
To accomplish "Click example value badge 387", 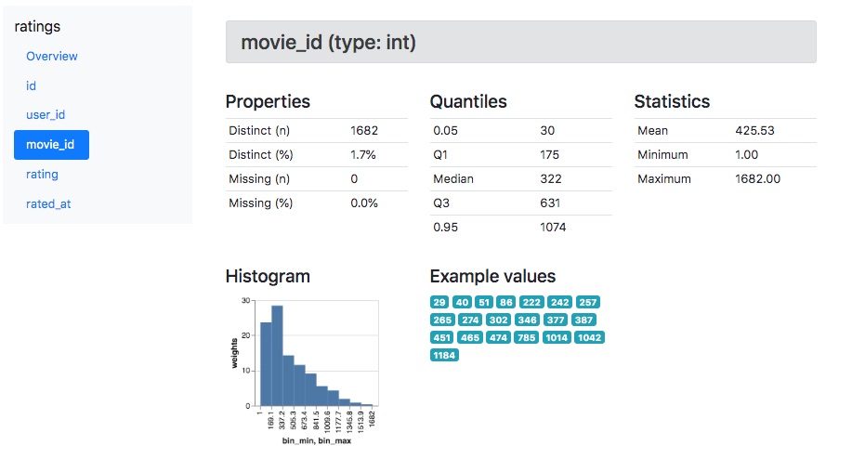I will 584,321.
